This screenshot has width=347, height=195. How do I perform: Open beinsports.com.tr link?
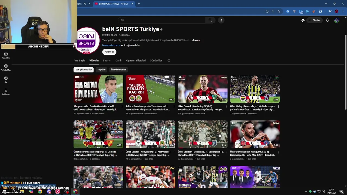tap(111, 45)
